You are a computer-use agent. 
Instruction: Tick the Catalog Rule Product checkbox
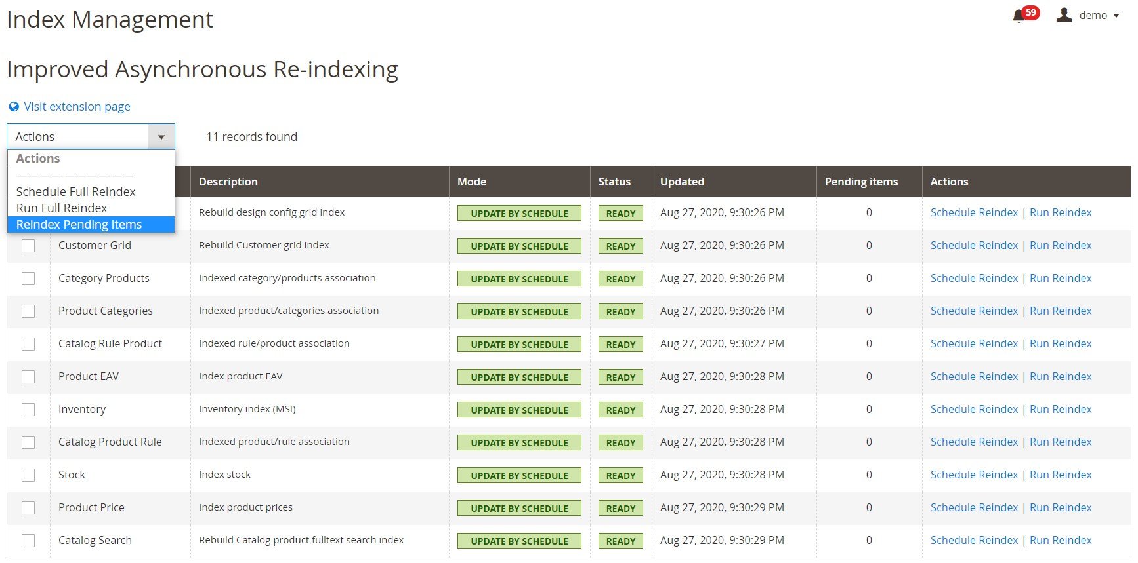(28, 344)
